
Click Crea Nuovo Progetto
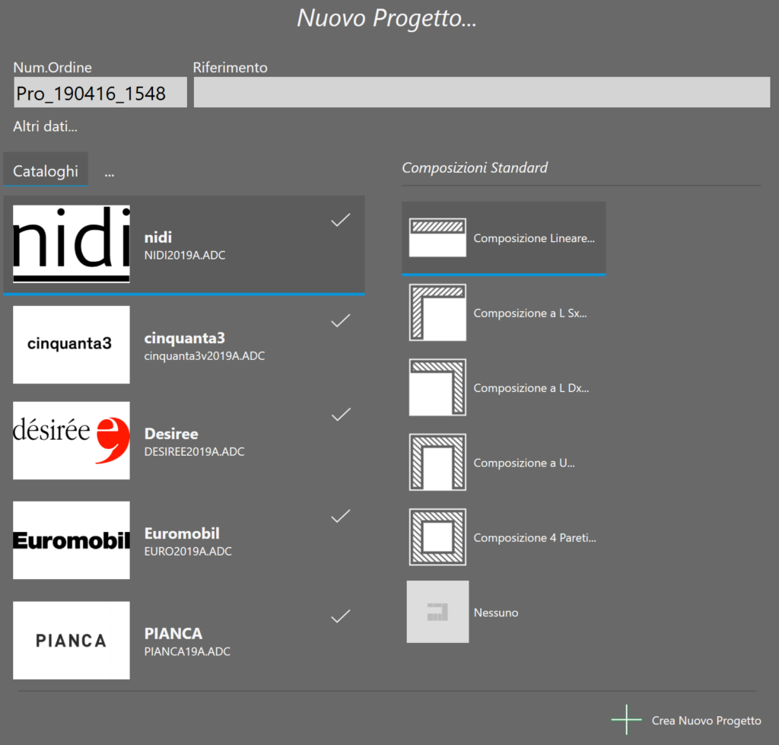point(706,720)
